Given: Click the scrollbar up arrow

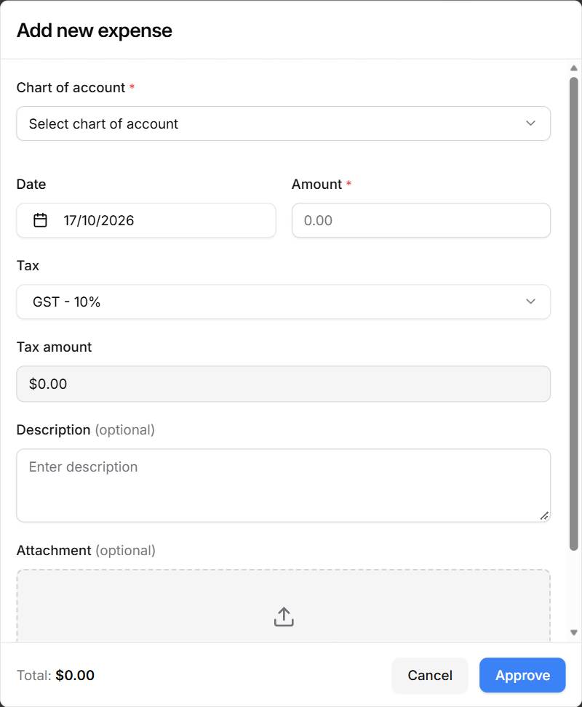Looking at the screenshot, I should coord(574,68).
